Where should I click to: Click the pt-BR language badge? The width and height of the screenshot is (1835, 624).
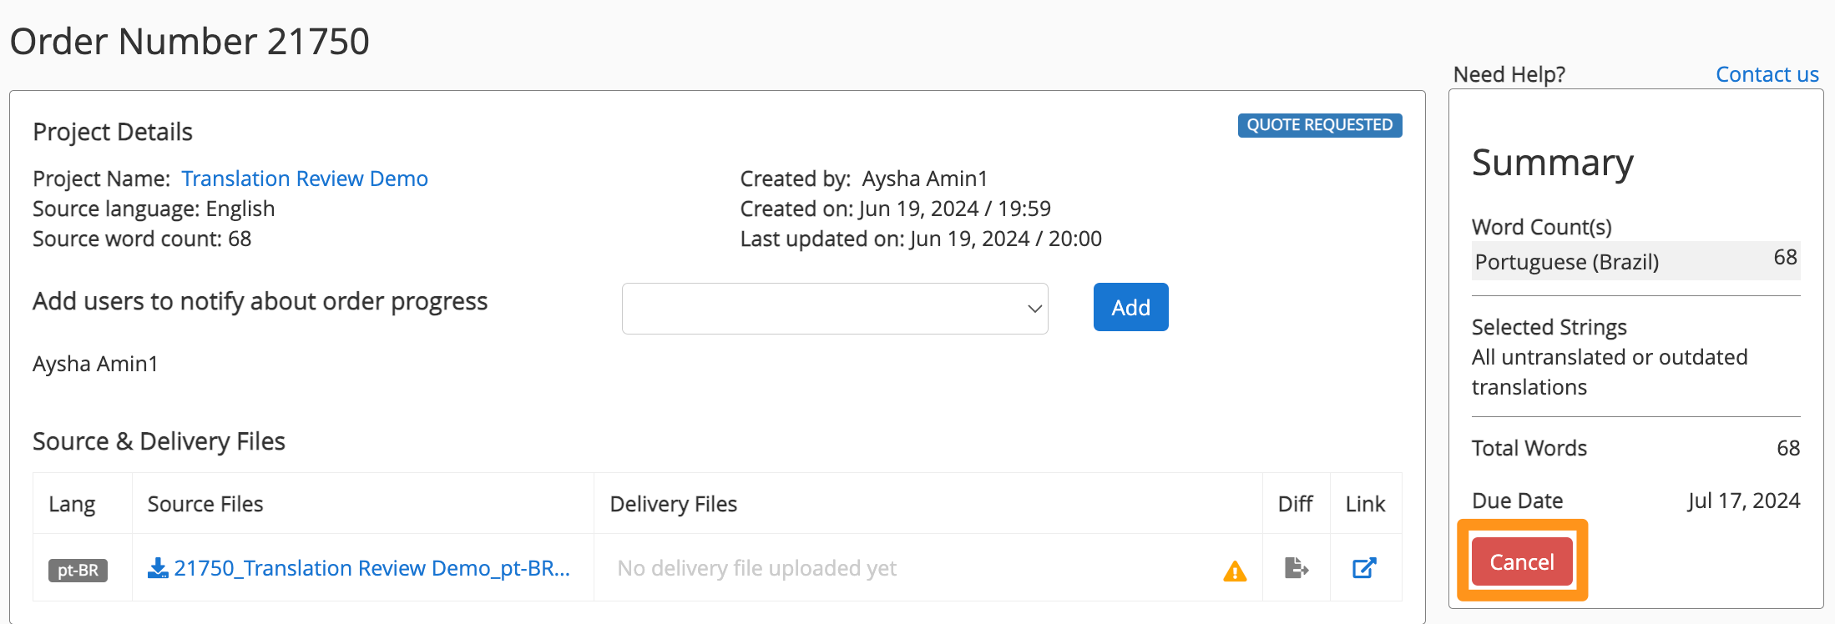click(78, 571)
